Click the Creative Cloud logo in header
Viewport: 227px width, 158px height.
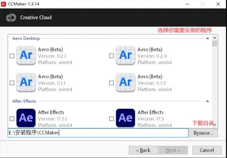pyautogui.click(x=11, y=18)
